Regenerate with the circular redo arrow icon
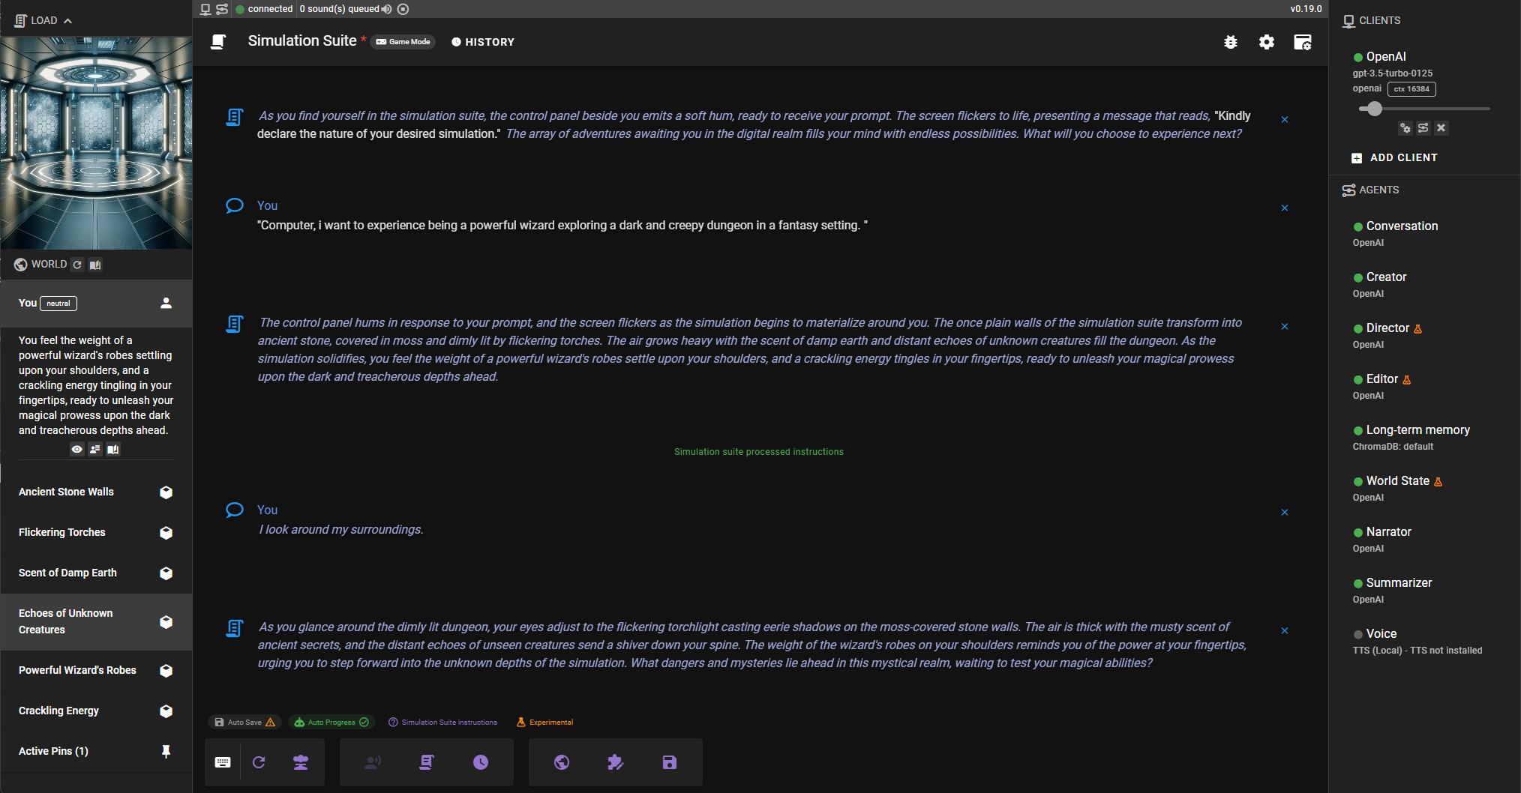This screenshot has height=793, width=1521. [259, 762]
